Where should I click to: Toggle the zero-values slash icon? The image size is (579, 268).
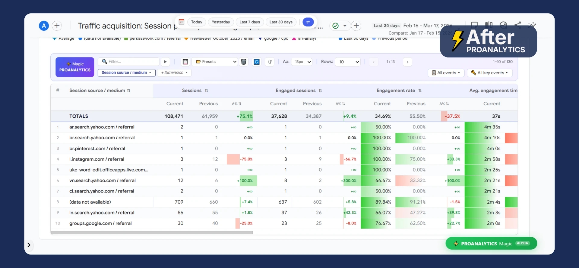(x=270, y=62)
